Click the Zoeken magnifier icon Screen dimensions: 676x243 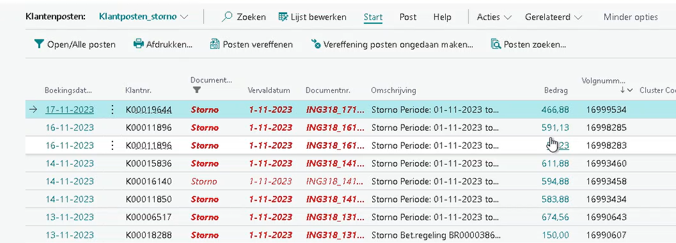tap(227, 17)
